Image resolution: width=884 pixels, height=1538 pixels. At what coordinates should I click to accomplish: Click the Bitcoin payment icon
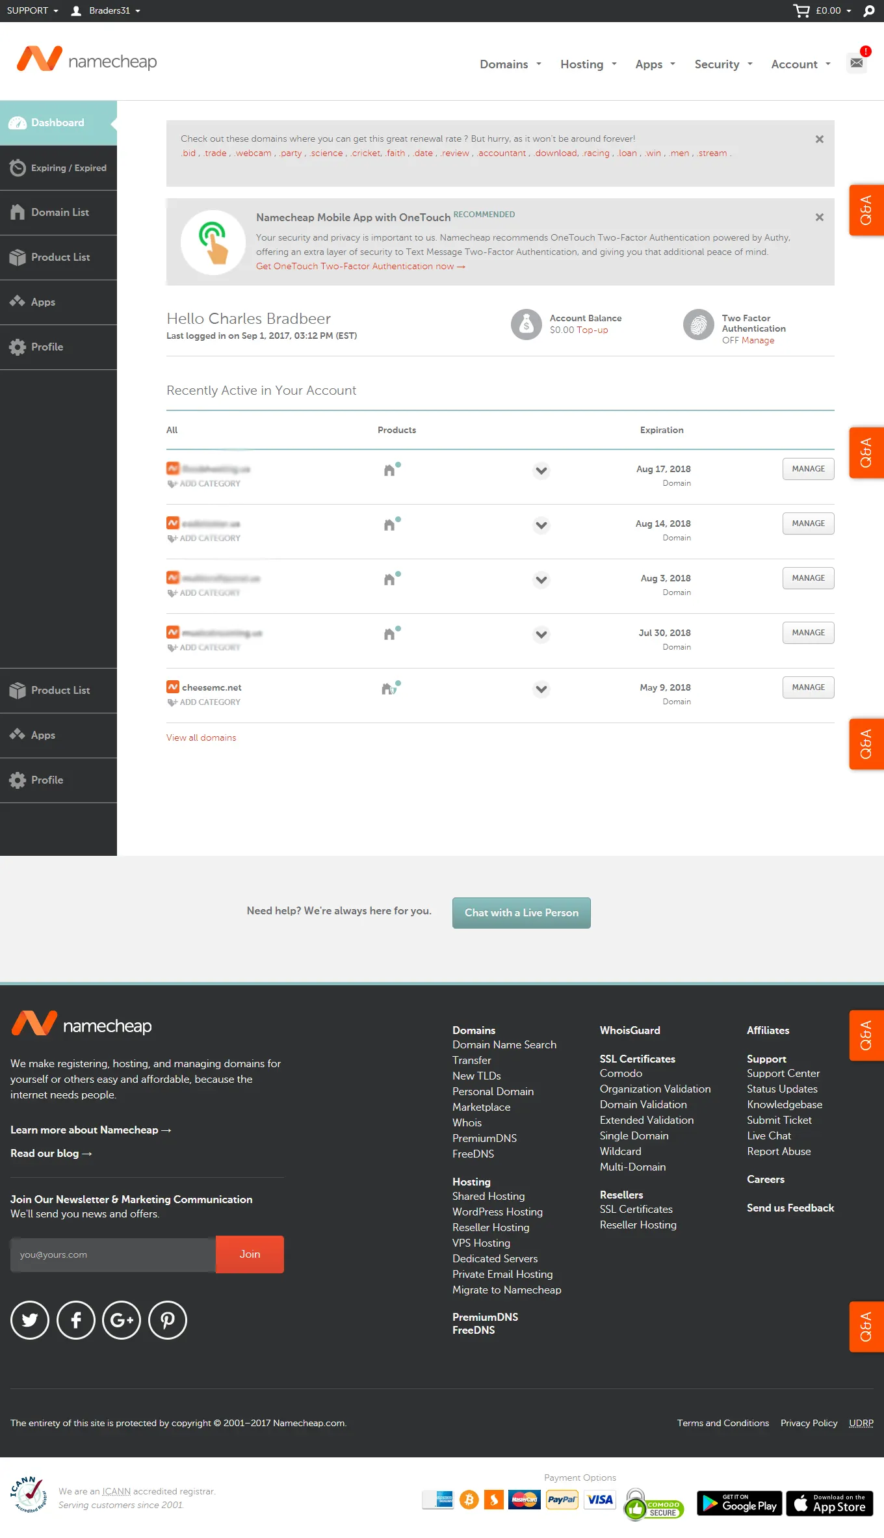tap(469, 1500)
